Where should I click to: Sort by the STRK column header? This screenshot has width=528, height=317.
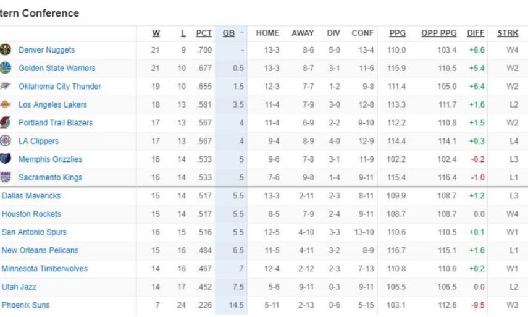pyautogui.click(x=509, y=33)
